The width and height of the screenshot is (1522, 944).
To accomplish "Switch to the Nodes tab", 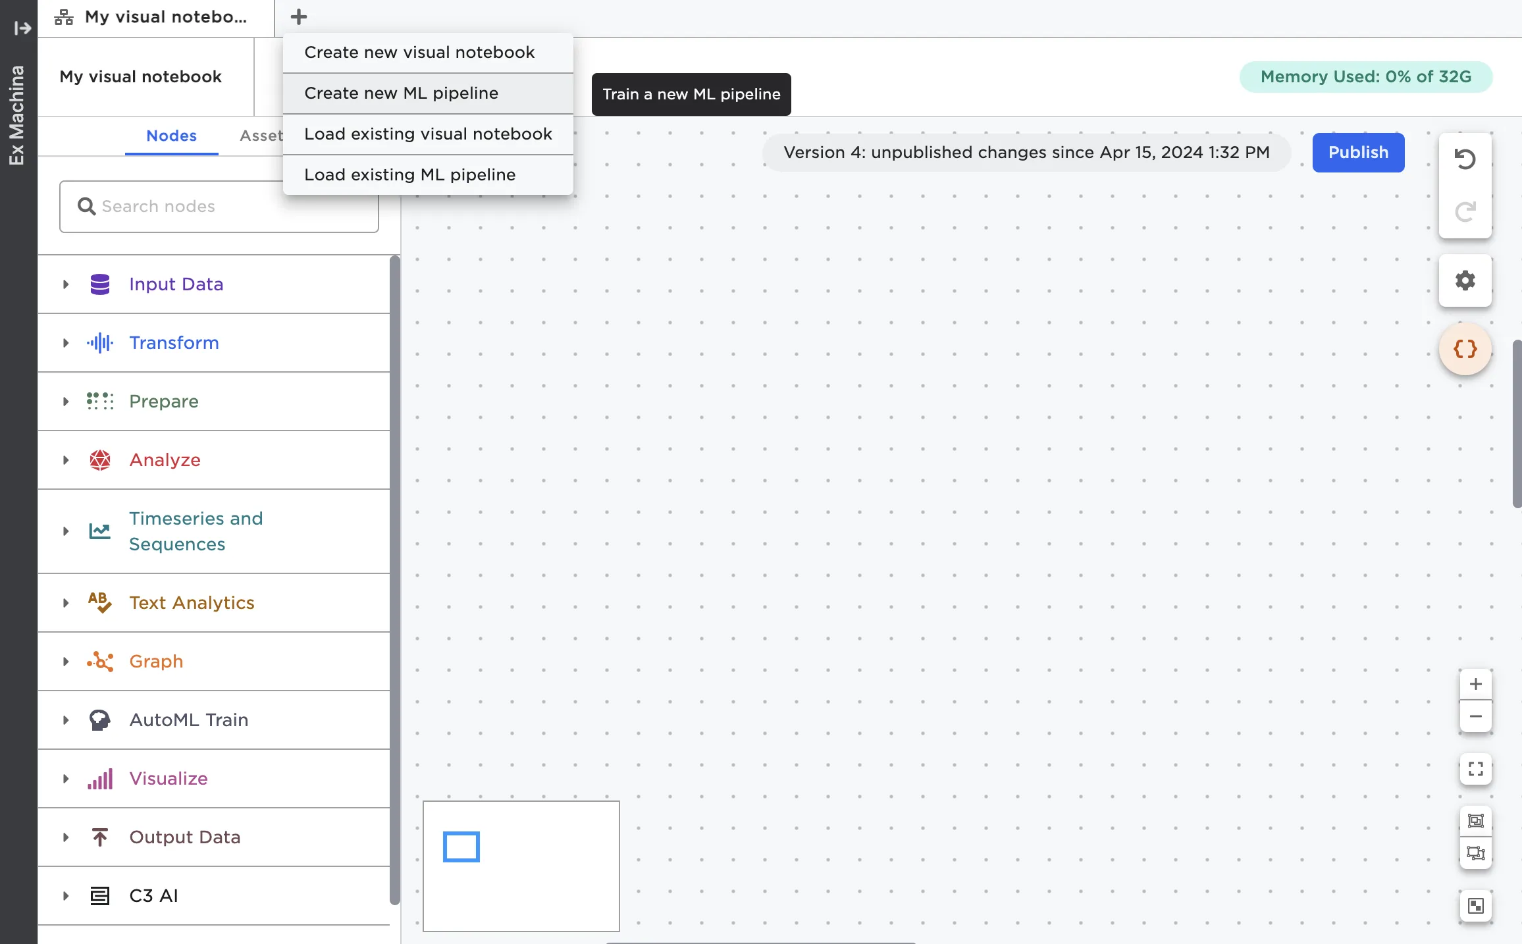I will pos(171,136).
